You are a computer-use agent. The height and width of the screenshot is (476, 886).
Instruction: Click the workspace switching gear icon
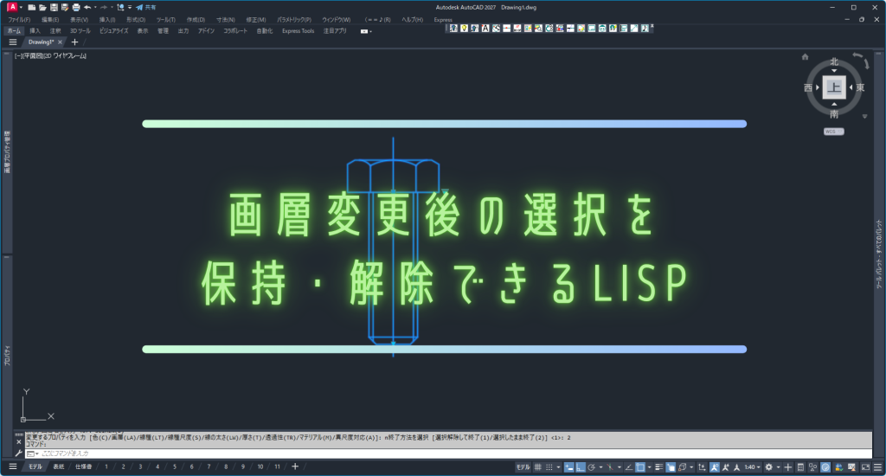768,466
